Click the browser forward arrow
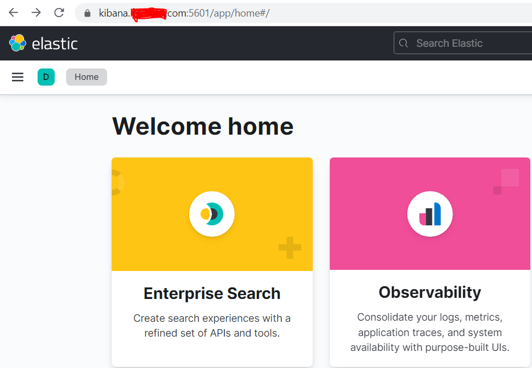This screenshot has height=368, width=532. click(36, 13)
